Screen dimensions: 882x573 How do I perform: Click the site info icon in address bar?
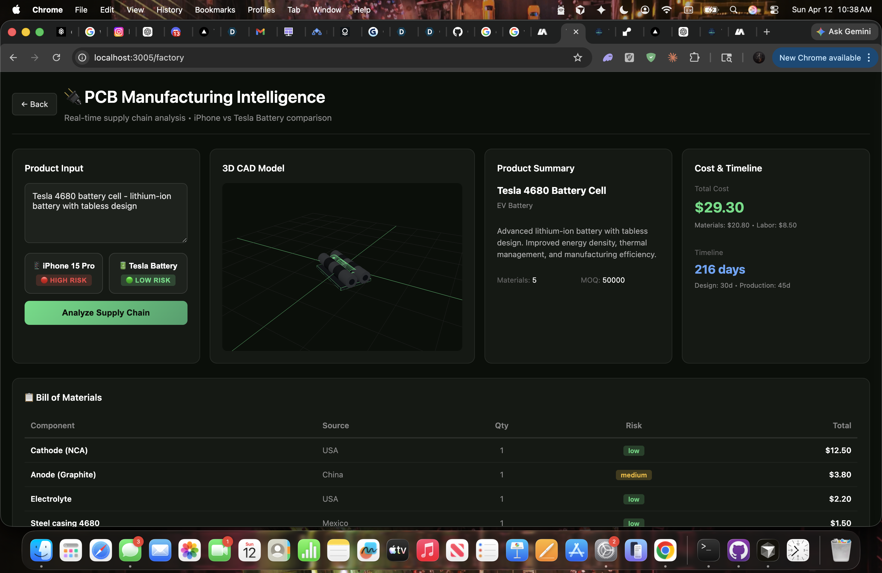point(82,57)
